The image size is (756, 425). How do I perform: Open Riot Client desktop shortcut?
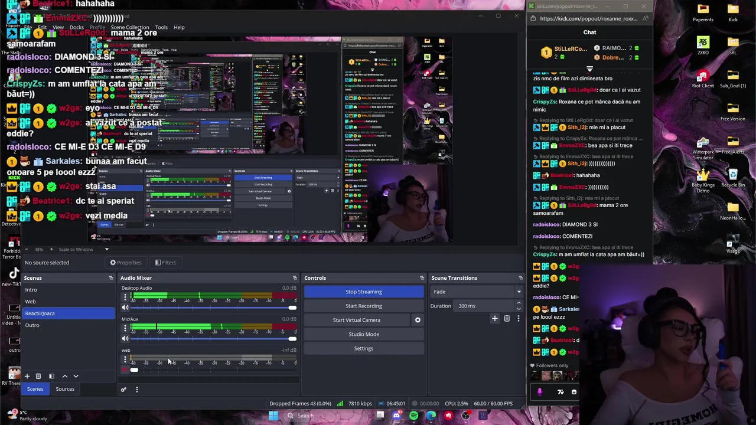(703, 79)
